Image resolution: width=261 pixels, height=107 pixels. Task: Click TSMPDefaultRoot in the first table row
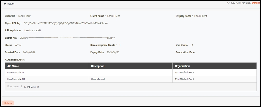[x=184, y=73]
